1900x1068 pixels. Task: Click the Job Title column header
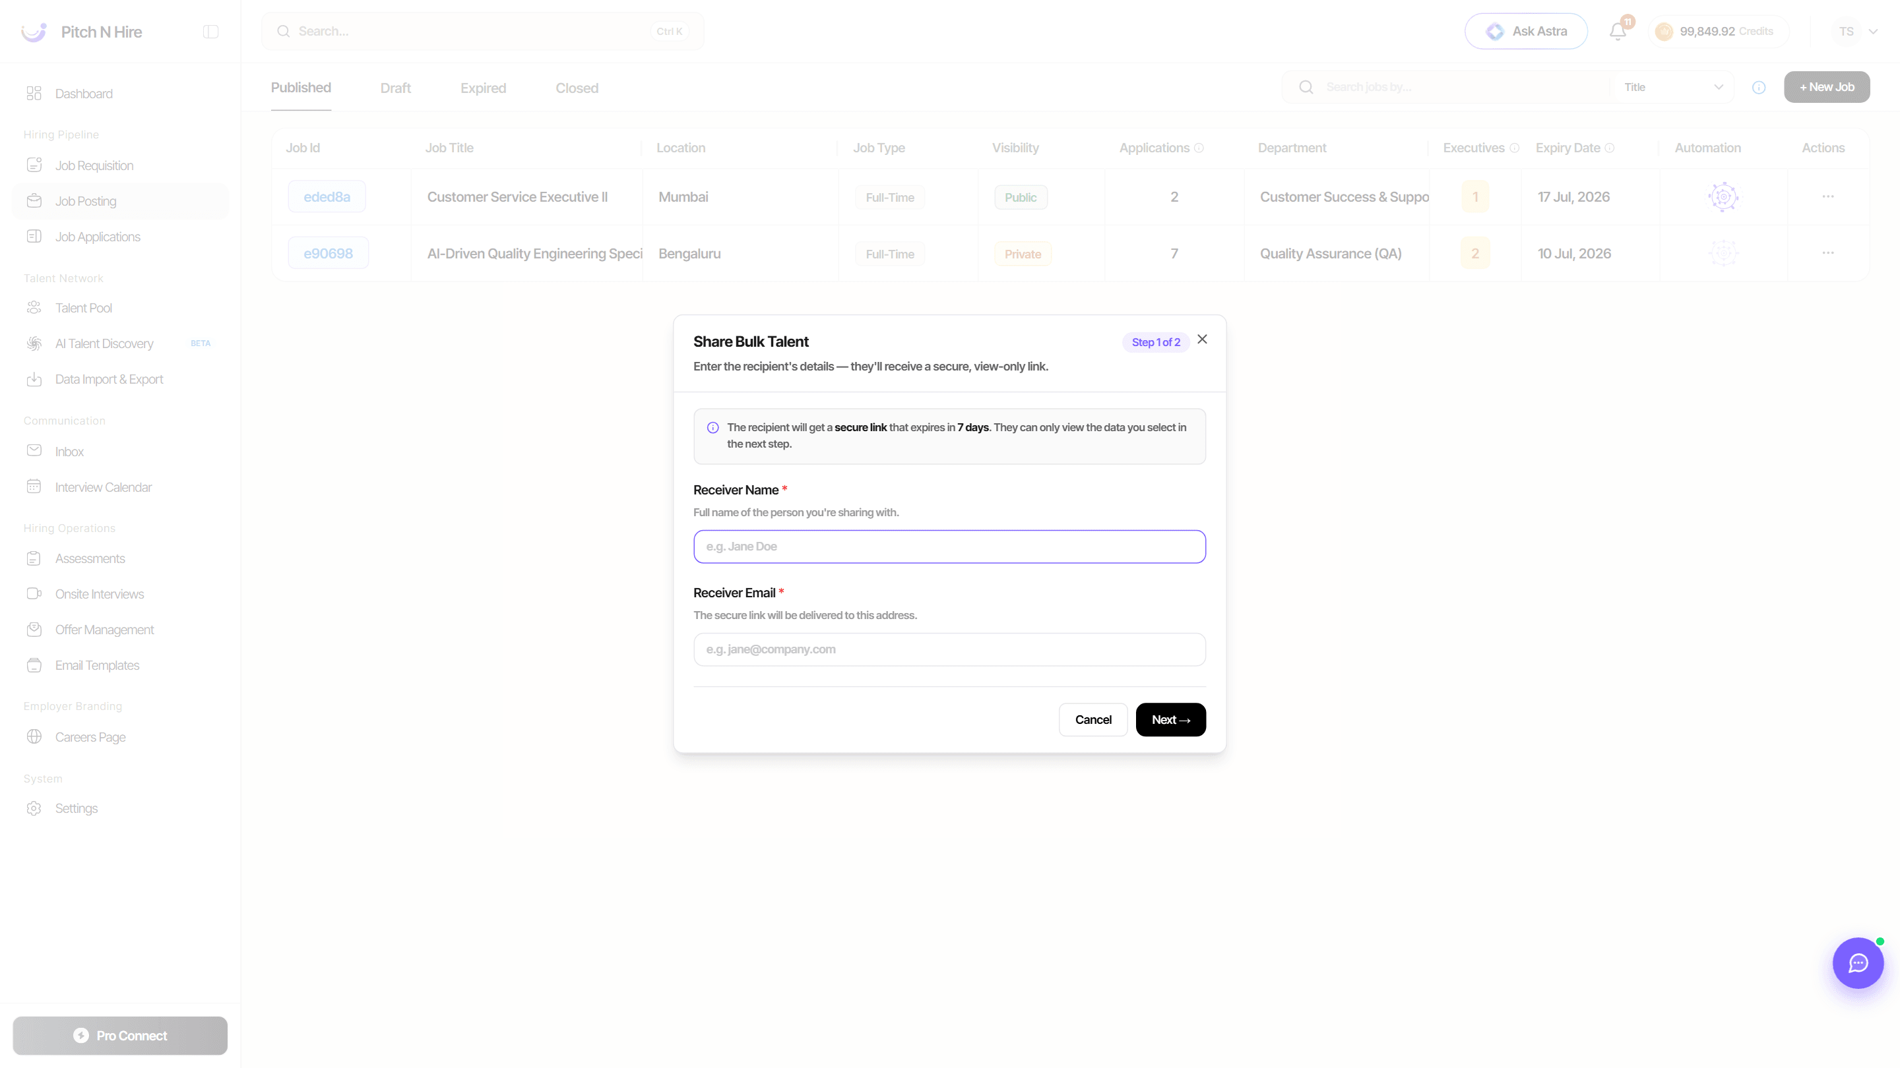click(449, 148)
